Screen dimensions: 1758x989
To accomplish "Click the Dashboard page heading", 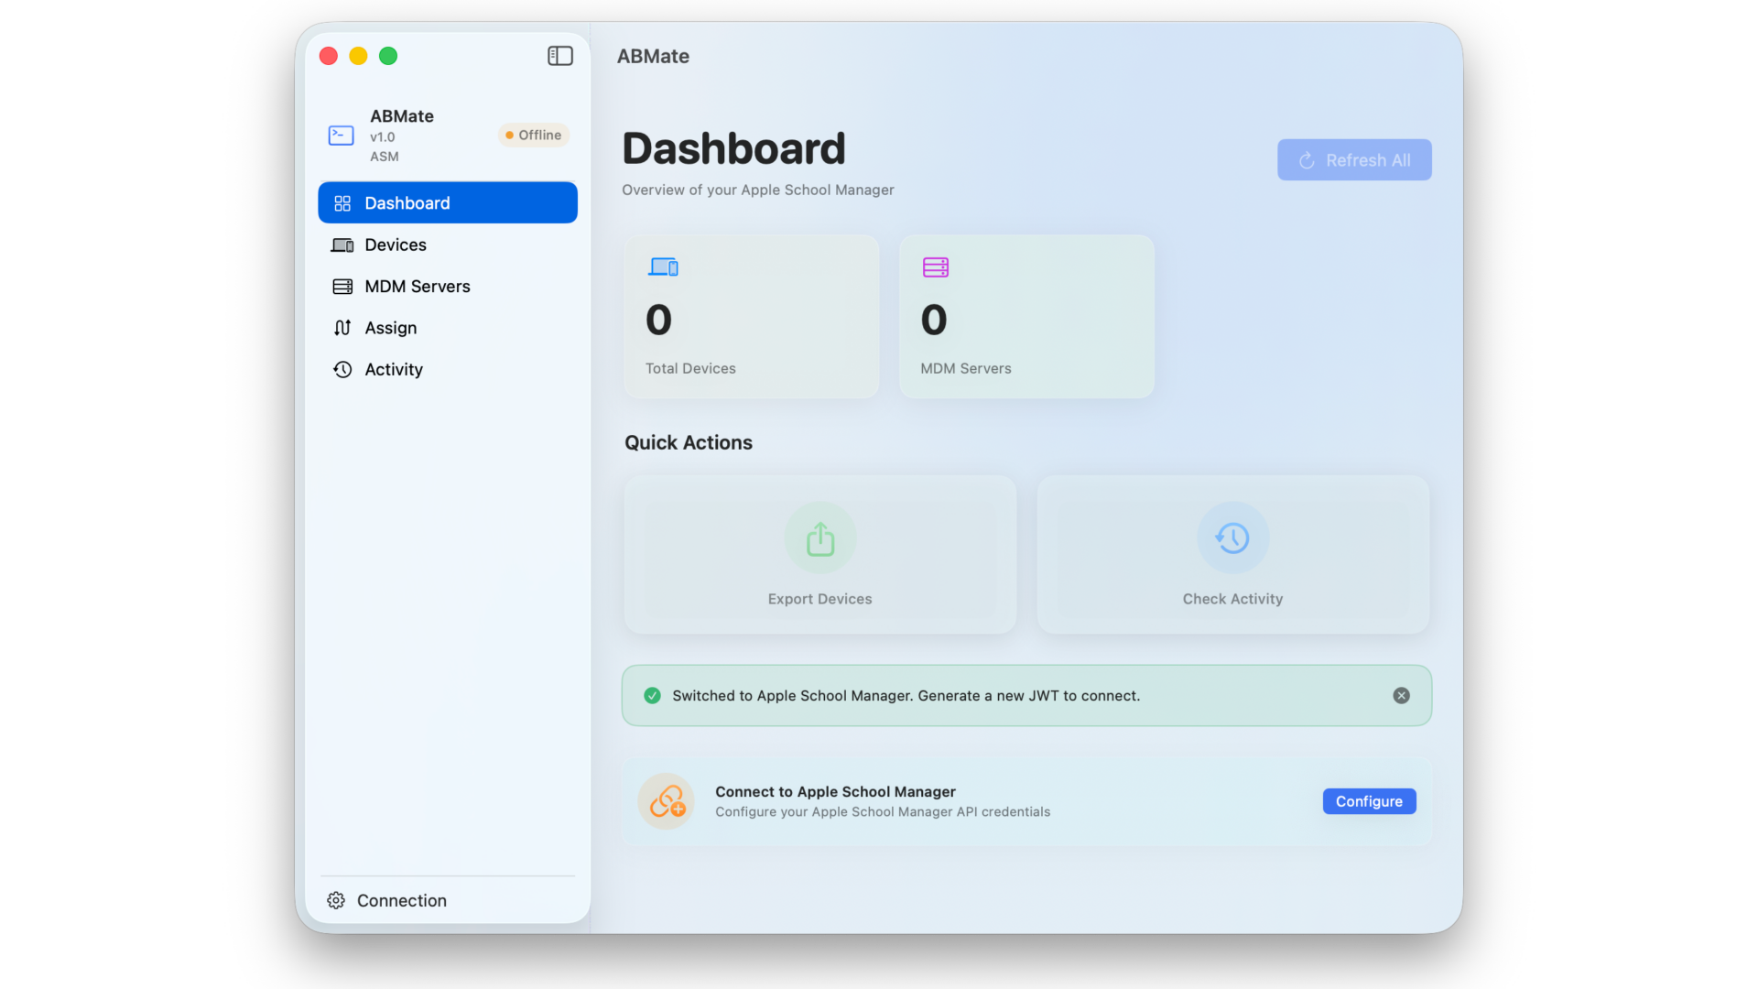I will [x=733, y=148].
